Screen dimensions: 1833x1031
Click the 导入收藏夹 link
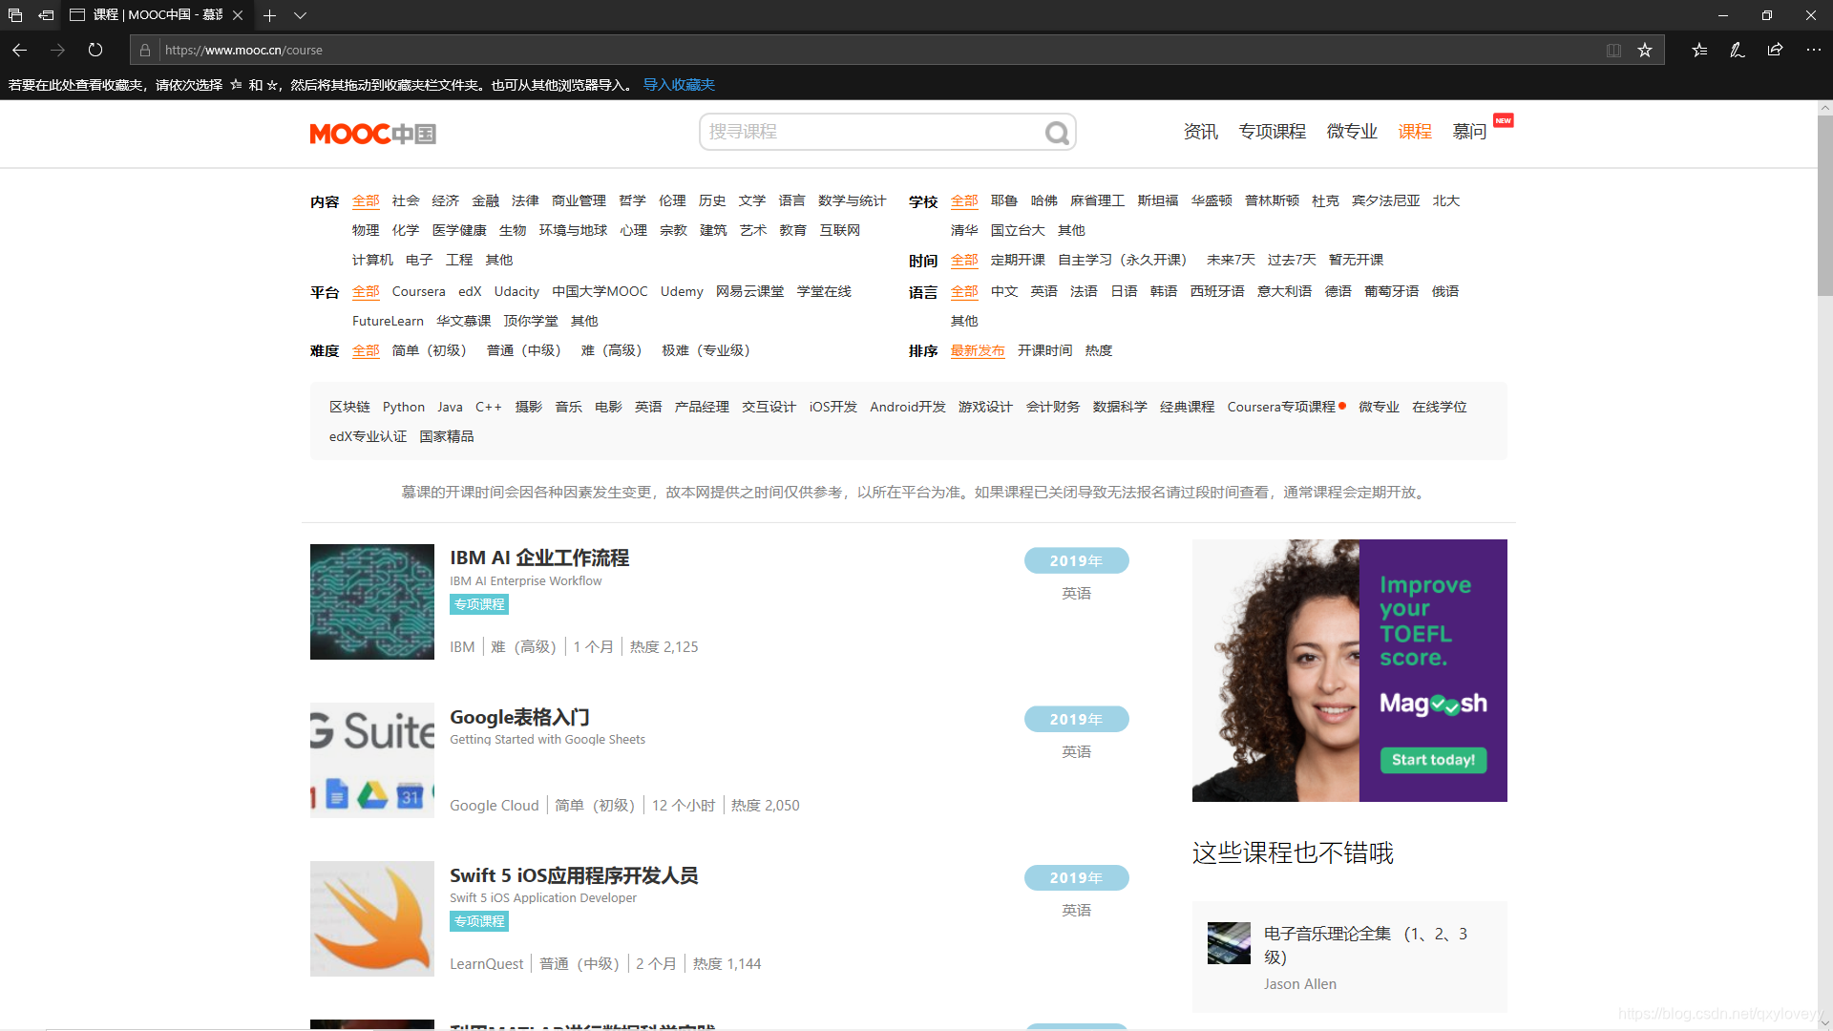click(679, 85)
